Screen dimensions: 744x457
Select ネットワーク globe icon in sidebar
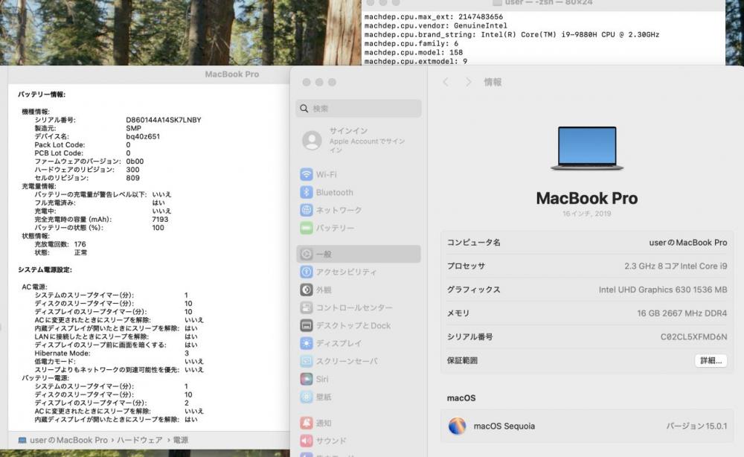pos(307,210)
